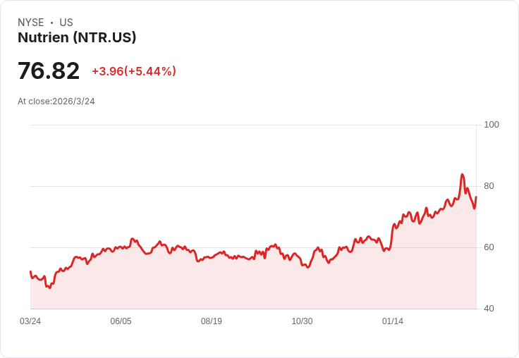Click the current price 76.82
This screenshot has width=519, height=358.
(x=49, y=71)
